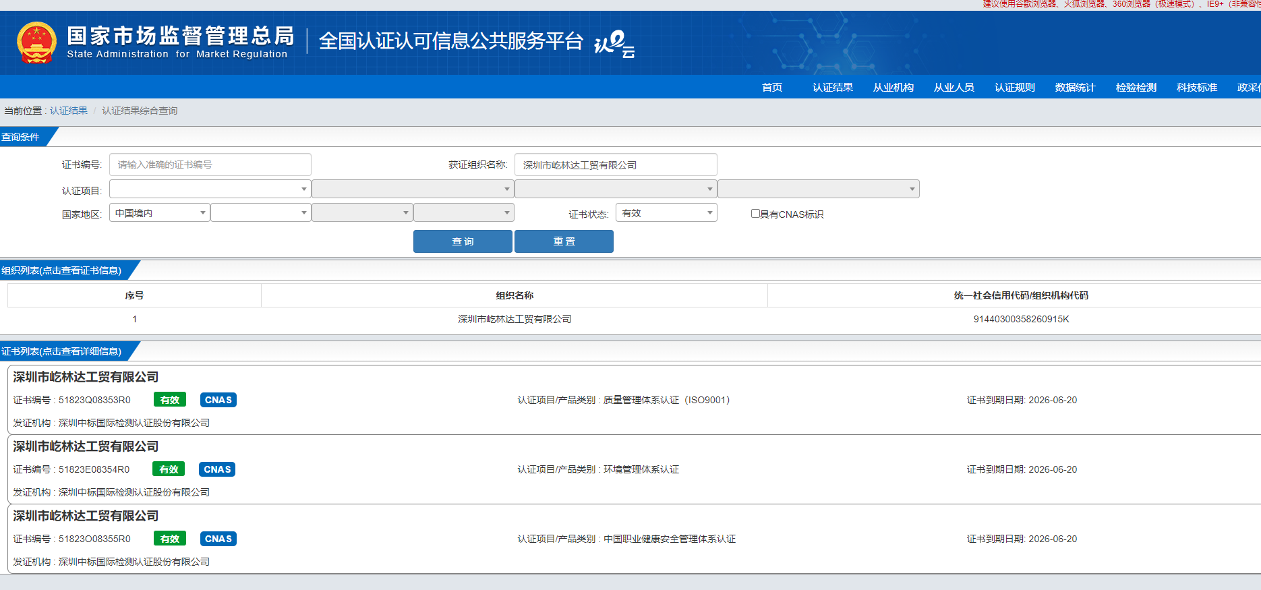Screen dimensions: 1261x590
Task: Click the 认e云 logo beside platform title
Action: 614,44
